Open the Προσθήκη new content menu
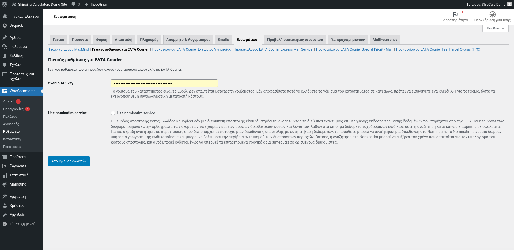 click(x=96, y=4)
